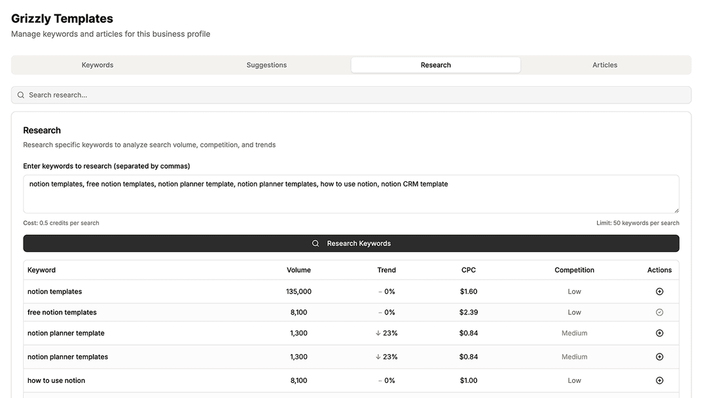
Task: Go to the Articles tab
Action: coord(605,65)
